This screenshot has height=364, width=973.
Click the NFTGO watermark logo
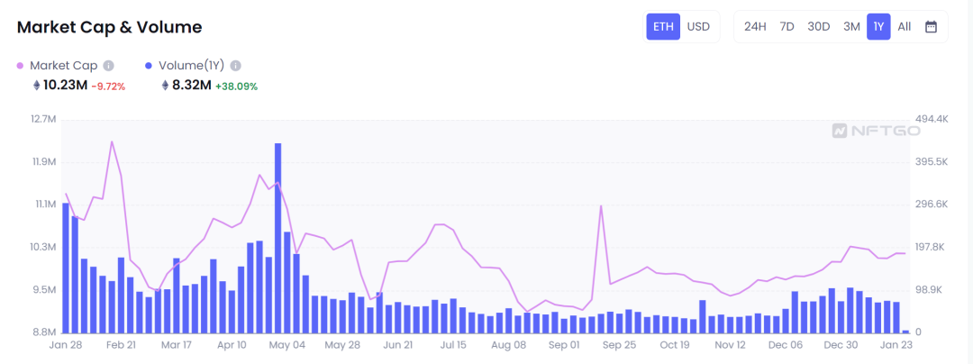click(876, 131)
